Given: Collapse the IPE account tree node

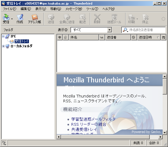Looking at the screenshot, I should click(x=3, y=37).
